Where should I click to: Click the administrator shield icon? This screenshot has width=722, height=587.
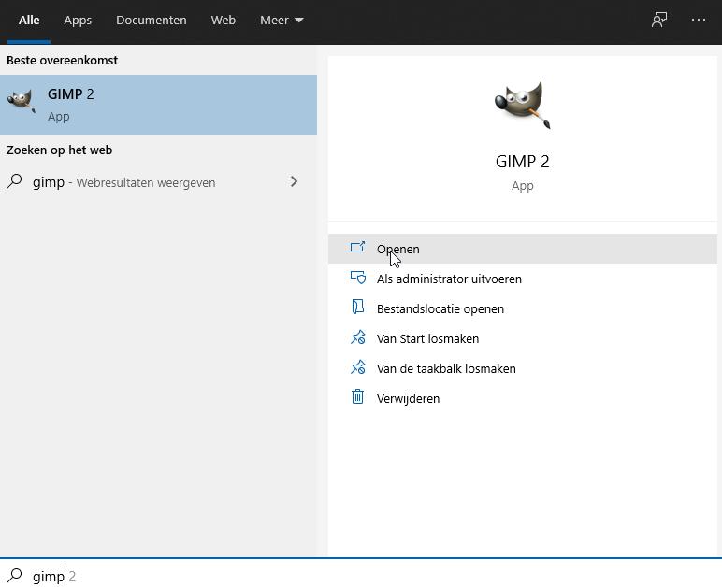[x=357, y=278]
